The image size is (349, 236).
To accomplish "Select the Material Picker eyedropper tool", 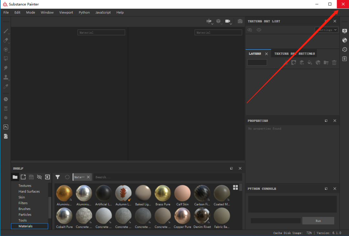I will point(6,86).
